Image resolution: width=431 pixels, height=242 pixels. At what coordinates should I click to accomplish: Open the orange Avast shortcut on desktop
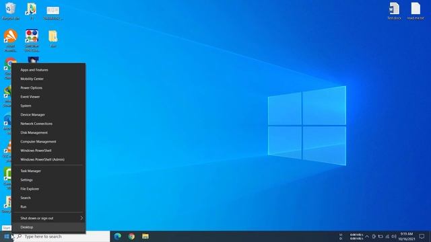[x=11, y=40]
